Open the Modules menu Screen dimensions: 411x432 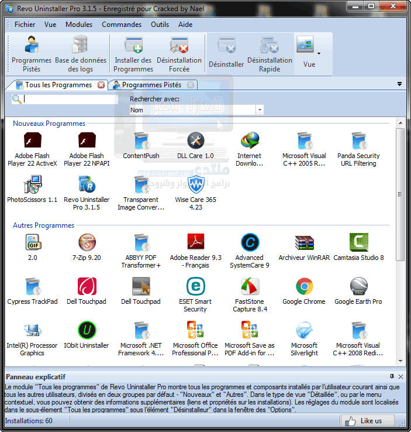(x=79, y=25)
